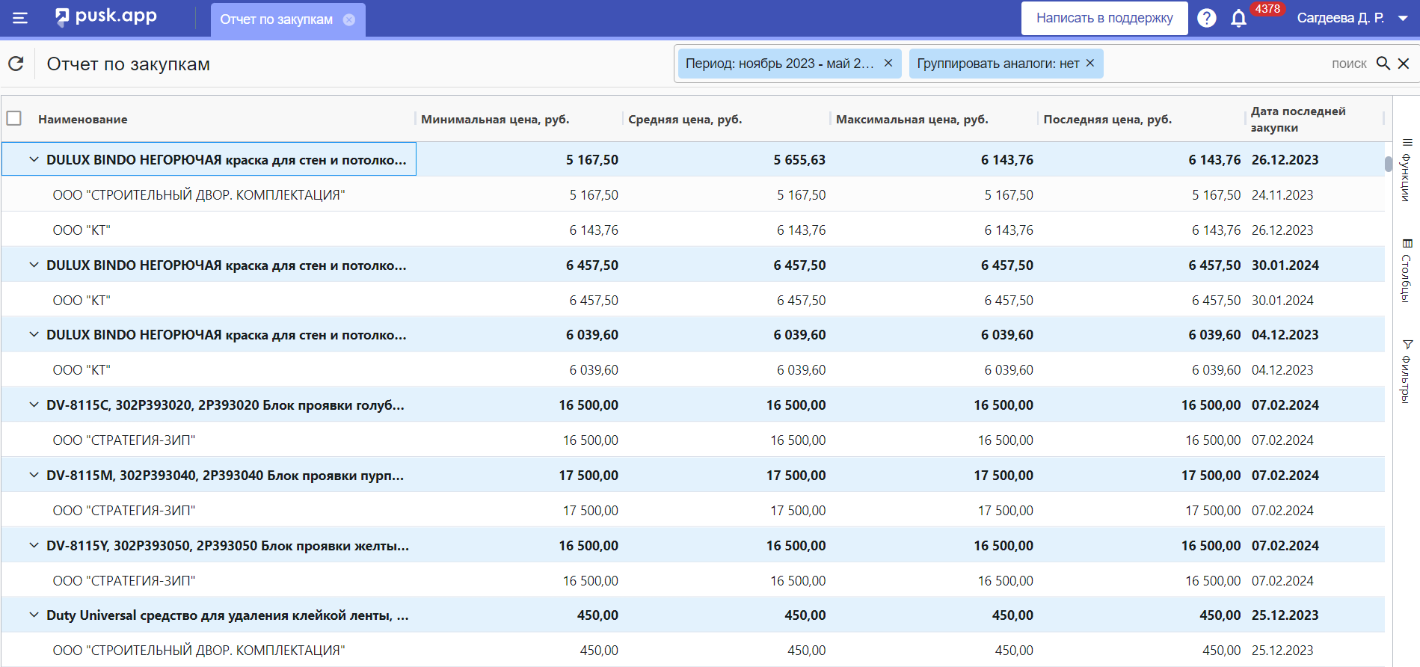Click bold date 07.02.2024 in DV-8115C row
The image size is (1420, 667).
pos(1285,405)
